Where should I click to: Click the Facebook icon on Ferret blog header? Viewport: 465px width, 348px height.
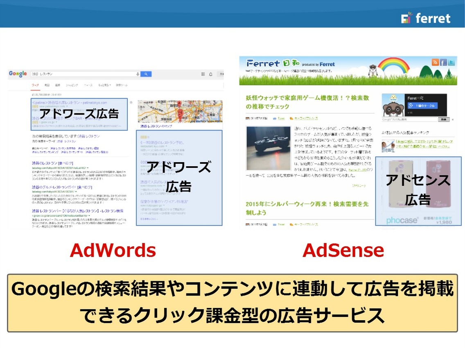click(x=443, y=62)
